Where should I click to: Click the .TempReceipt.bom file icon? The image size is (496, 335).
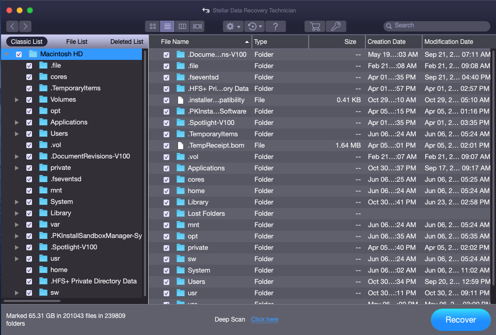pyautogui.click(x=181, y=146)
